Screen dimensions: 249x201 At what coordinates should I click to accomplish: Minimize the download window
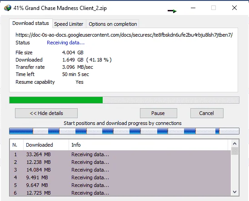tap(193, 8)
